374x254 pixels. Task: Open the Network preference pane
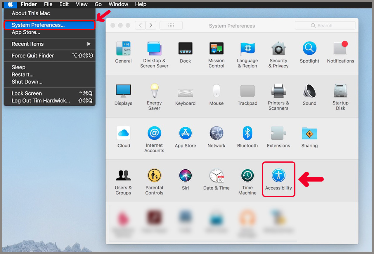coord(217,137)
